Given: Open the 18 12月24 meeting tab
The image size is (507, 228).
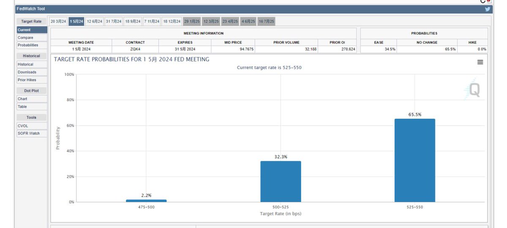Looking at the screenshot, I should click(x=172, y=21).
